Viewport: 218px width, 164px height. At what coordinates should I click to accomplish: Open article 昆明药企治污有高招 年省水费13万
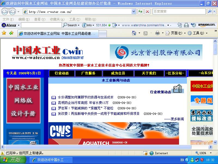click(83, 103)
